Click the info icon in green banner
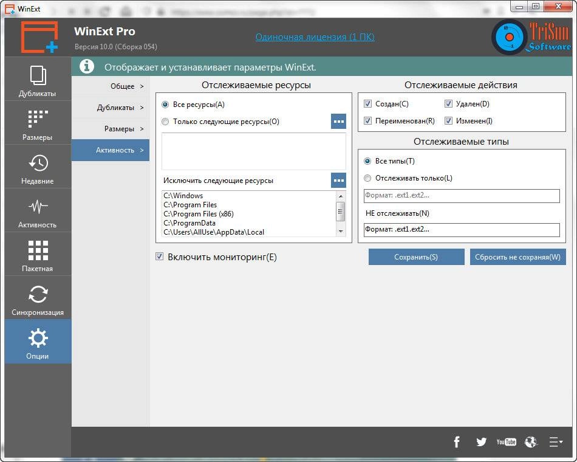This screenshot has height=462, width=577. (x=87, y=67)
